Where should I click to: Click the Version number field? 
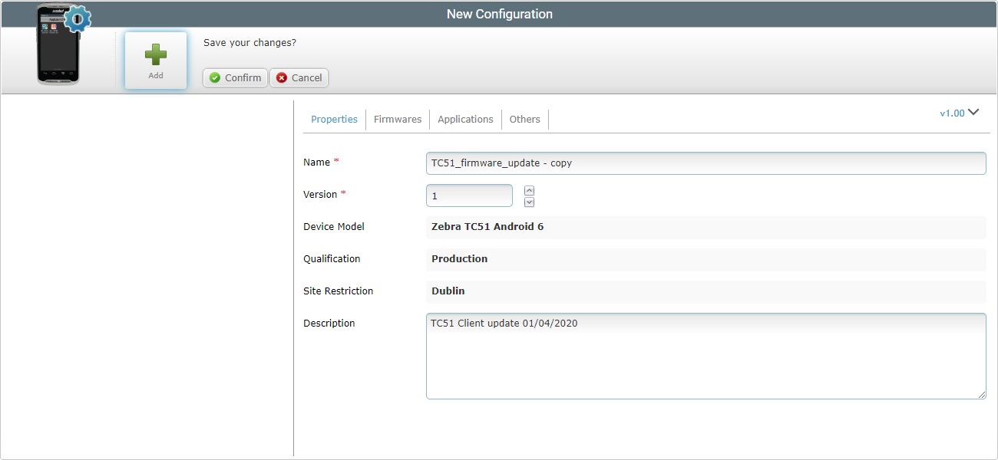(468, 195)
